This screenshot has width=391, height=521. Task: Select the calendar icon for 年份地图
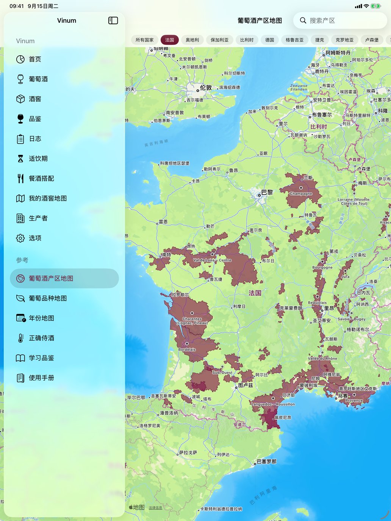point(21,318)
